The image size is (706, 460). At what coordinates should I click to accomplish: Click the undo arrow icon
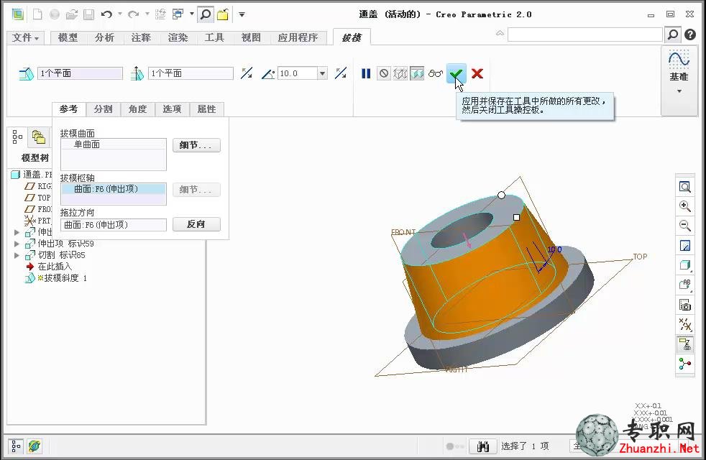(106, 14)
